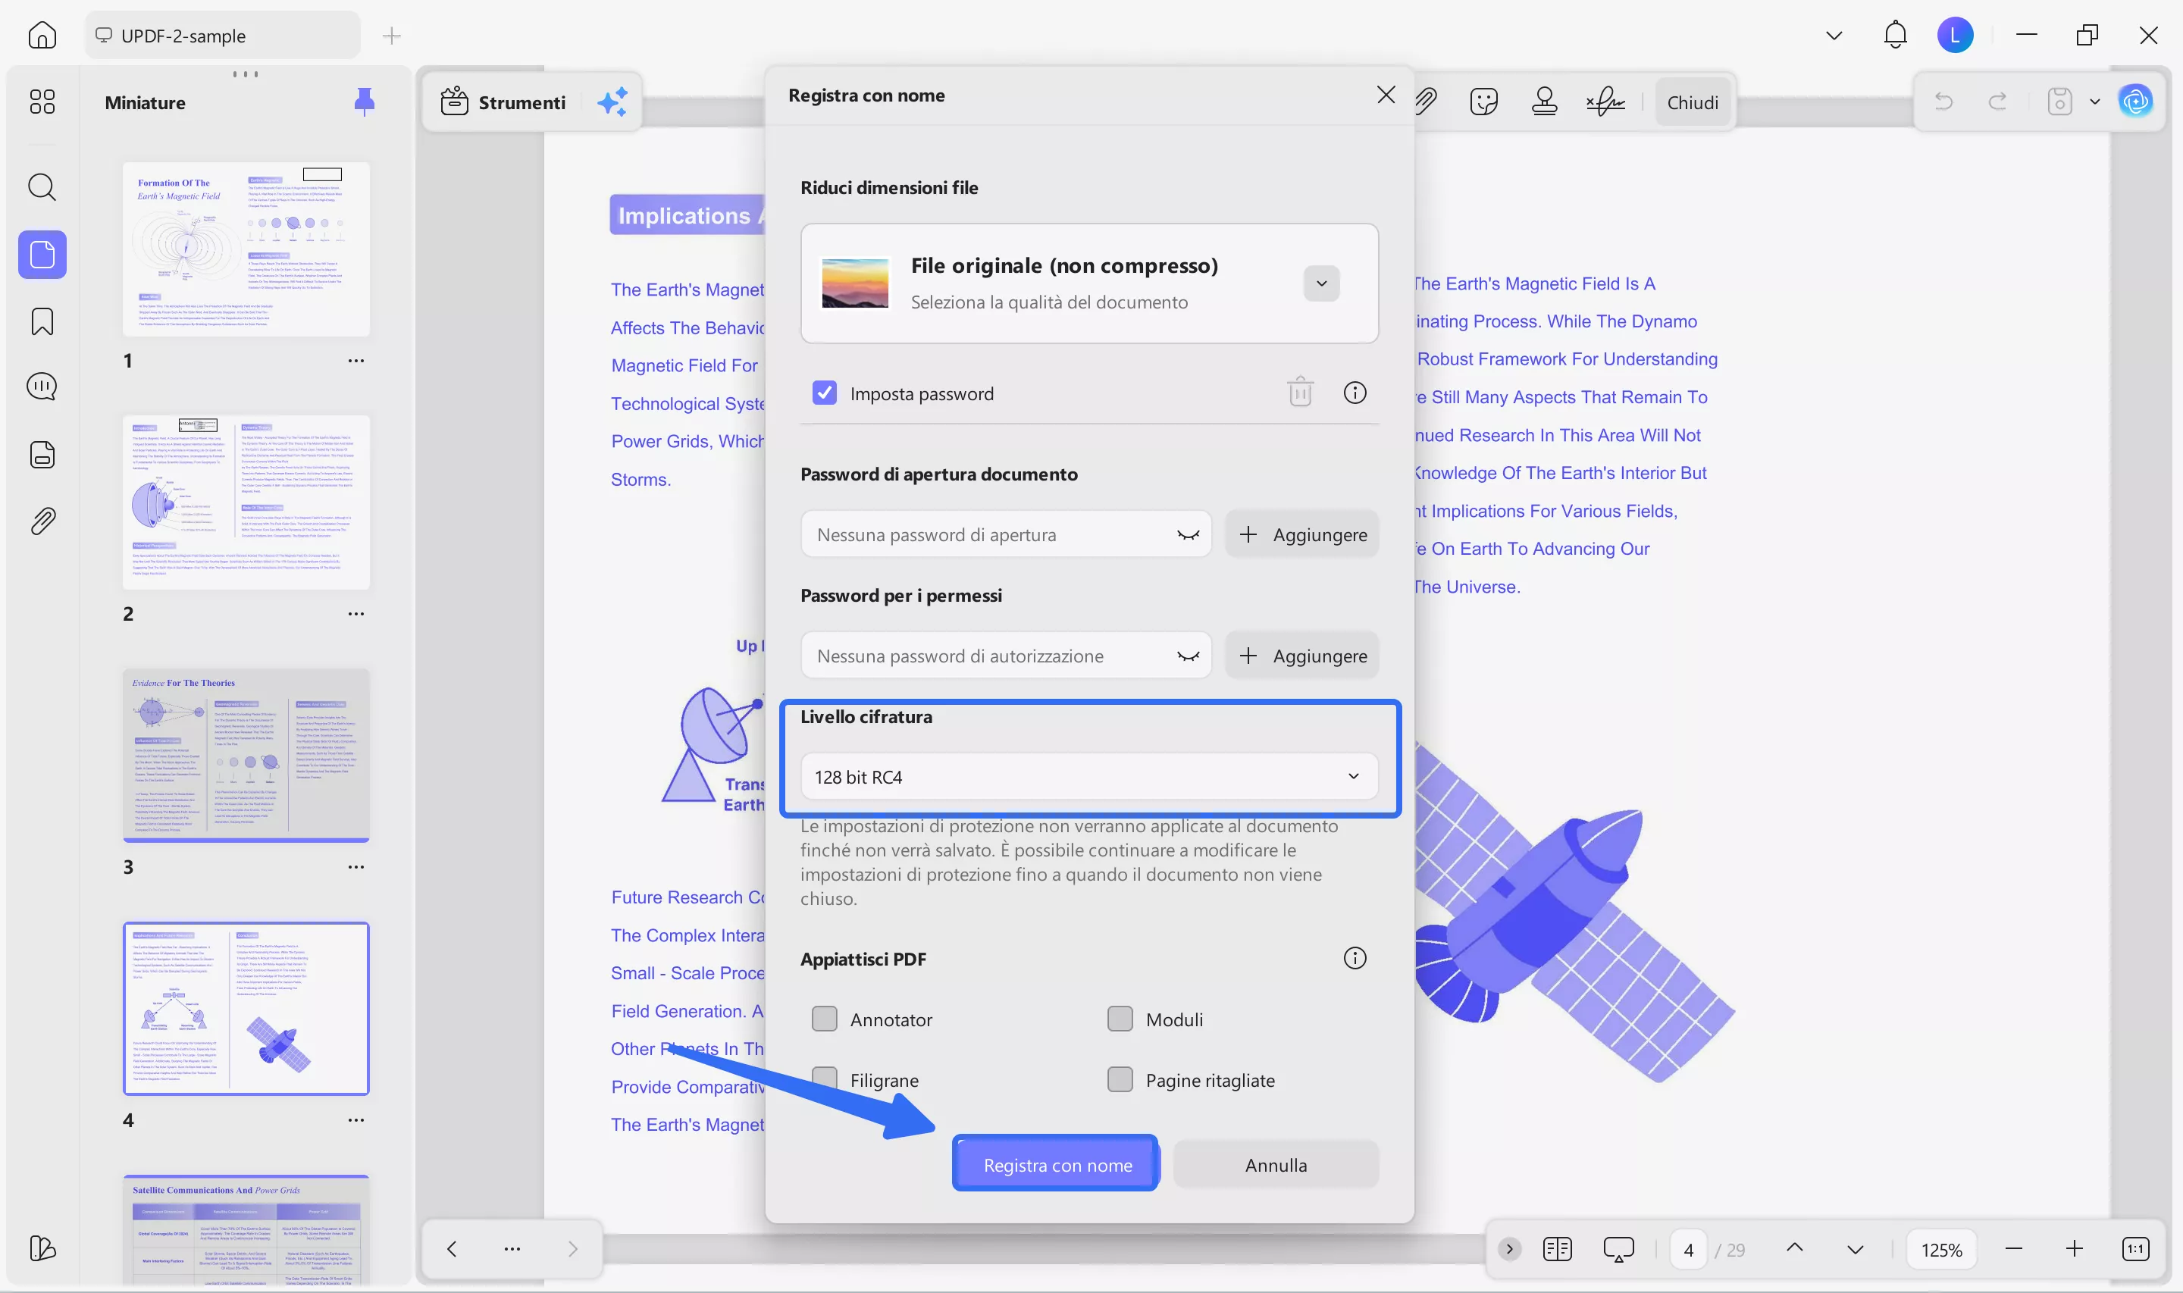Enable the Annotator flatten checkbox
The height and width of the screenshot is (1293, 2183).
click(824, 1018)
